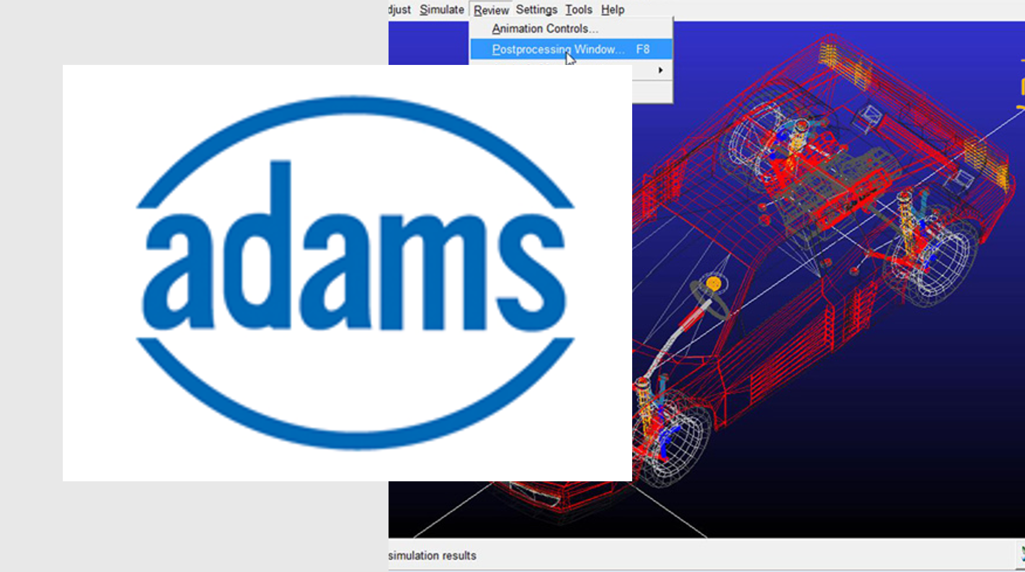1025x572 pixels.
Task: Open the Review menu
Action: point(490,10)
